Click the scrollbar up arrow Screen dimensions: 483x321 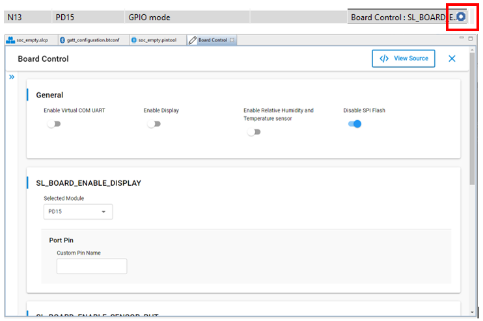pyautogui.click(x=472, y=50)
